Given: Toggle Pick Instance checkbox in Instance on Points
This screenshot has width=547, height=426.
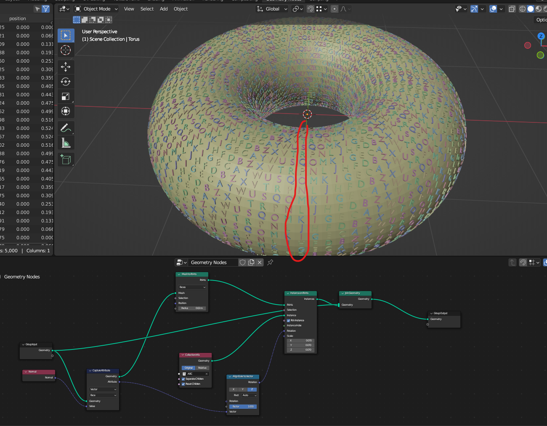Looking at the screenshot, I should point(288,320).
